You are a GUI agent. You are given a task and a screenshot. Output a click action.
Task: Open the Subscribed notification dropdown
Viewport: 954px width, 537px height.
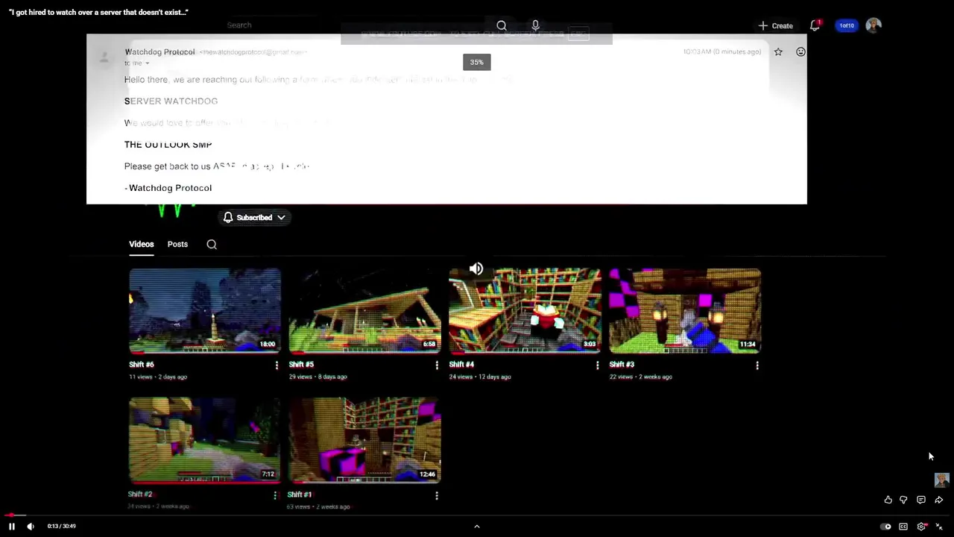click(x=254, y=218)
